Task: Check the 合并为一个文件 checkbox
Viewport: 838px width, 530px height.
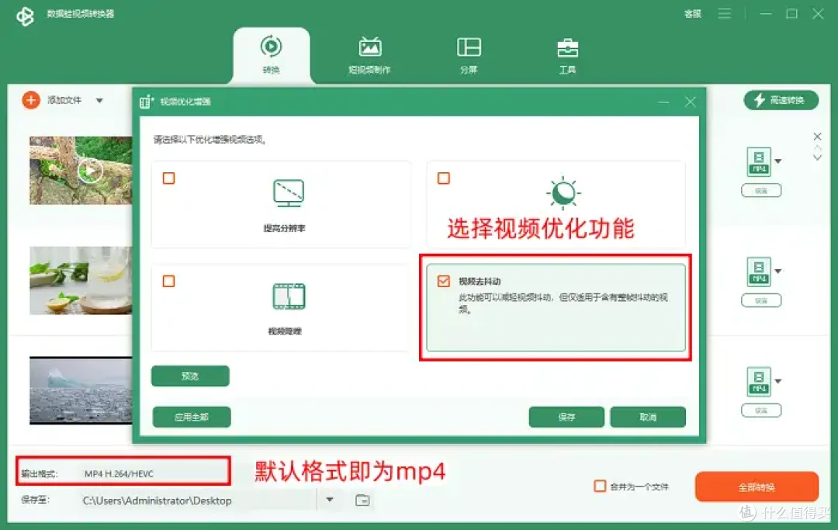Action: (x=600, y=487)
